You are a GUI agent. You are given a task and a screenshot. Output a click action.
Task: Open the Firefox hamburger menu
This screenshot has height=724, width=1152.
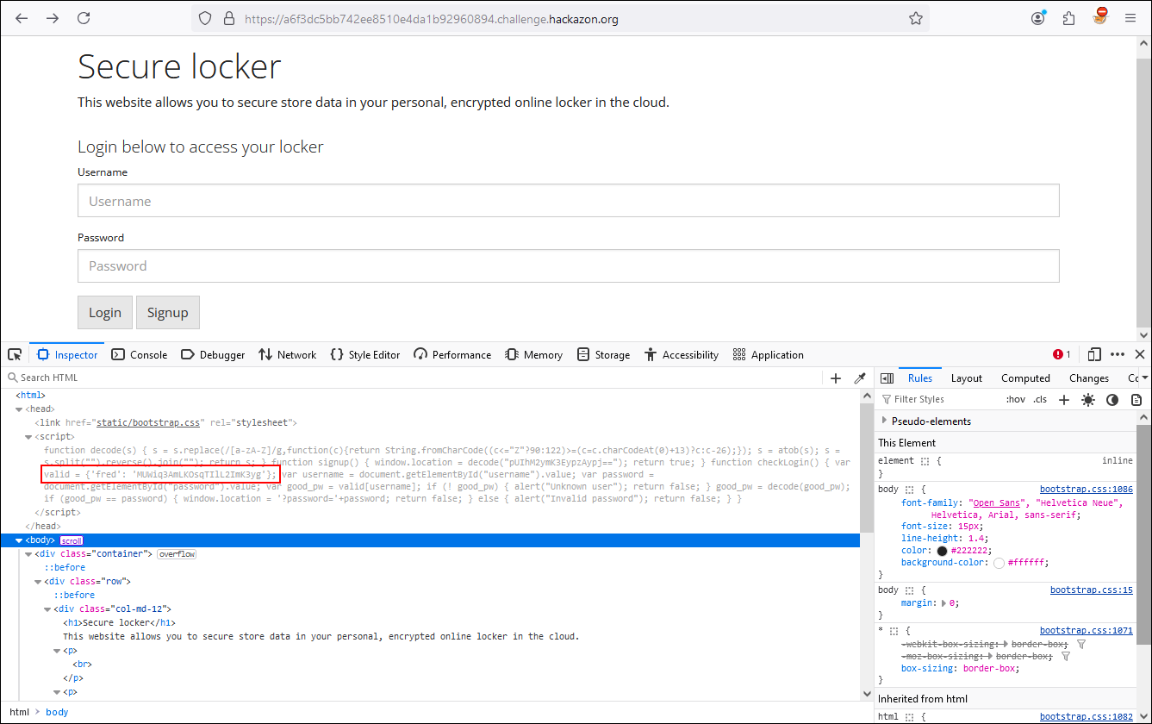pyautogui.click(x=1130, y=18)
